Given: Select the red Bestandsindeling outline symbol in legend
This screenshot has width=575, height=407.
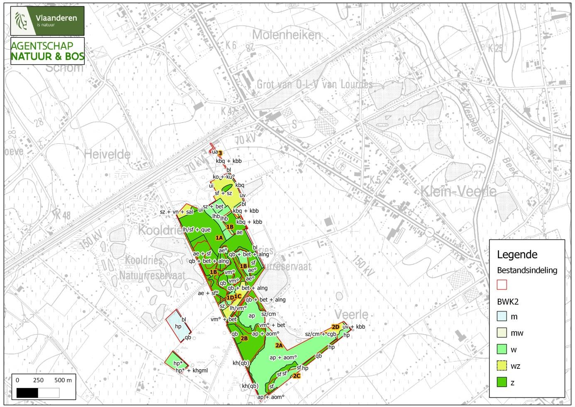Looking at the screenshot, I should [x=502, y=284].
